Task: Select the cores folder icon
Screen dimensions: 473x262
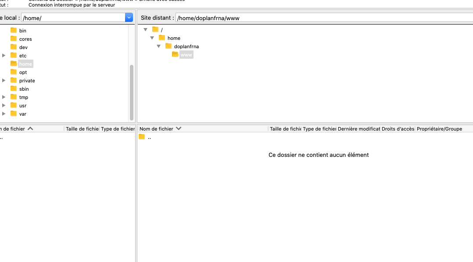Action: tap(14, 39)
